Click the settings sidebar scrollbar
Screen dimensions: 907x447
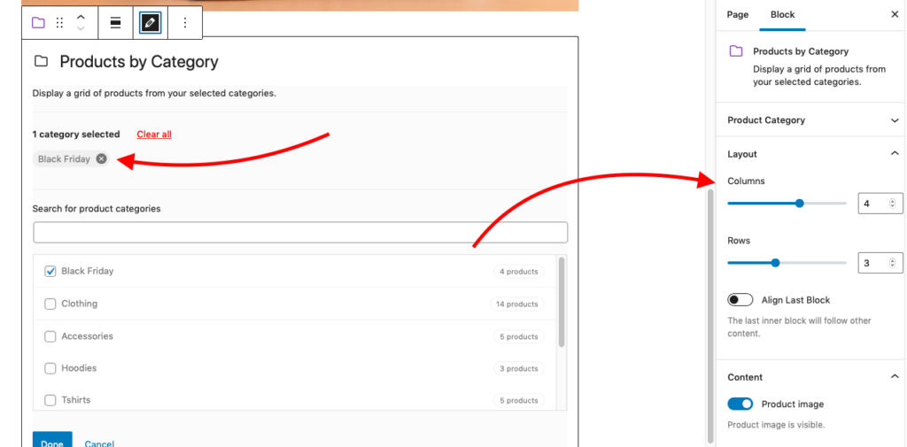pyautogui.click(x=711, y=315)
